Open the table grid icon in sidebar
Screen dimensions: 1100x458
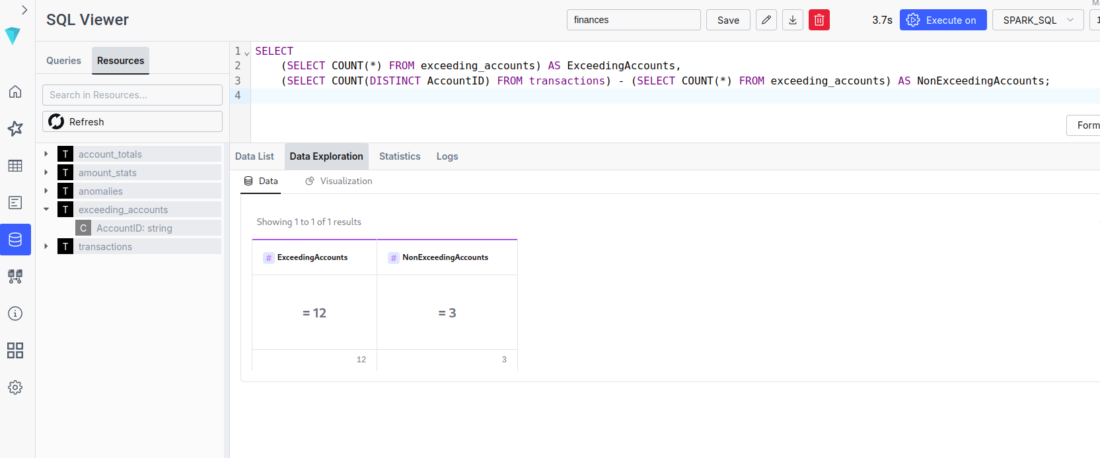coord(15,166)
